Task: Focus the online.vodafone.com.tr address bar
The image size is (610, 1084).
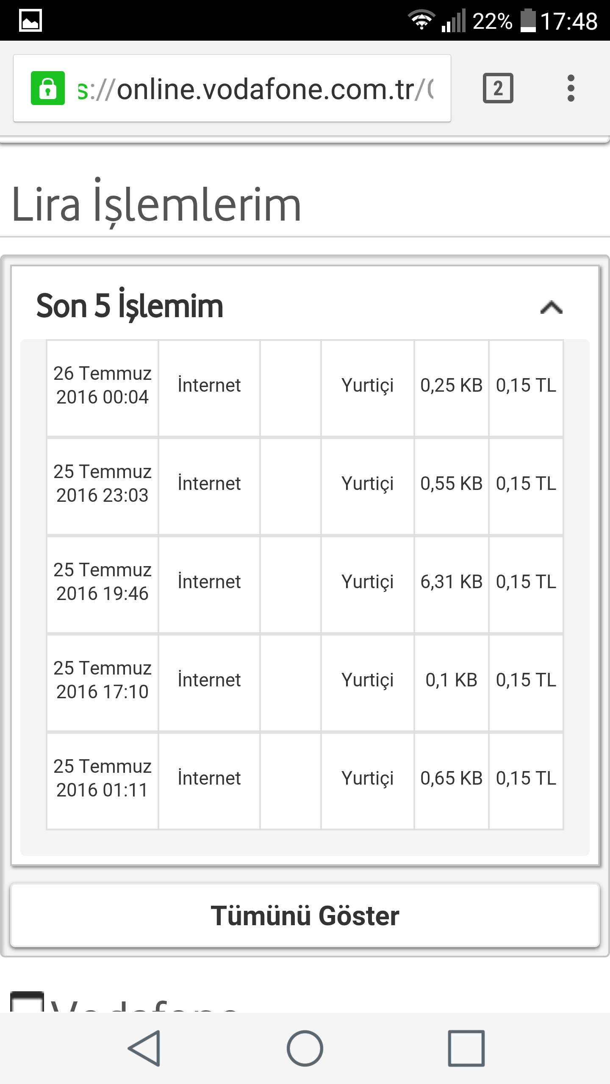Action: (254, 89)
